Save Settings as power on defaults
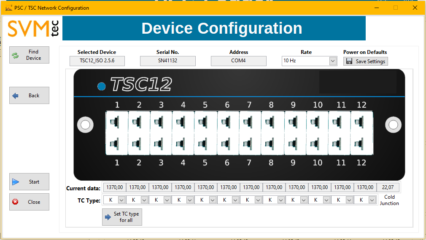 point(366,61)
